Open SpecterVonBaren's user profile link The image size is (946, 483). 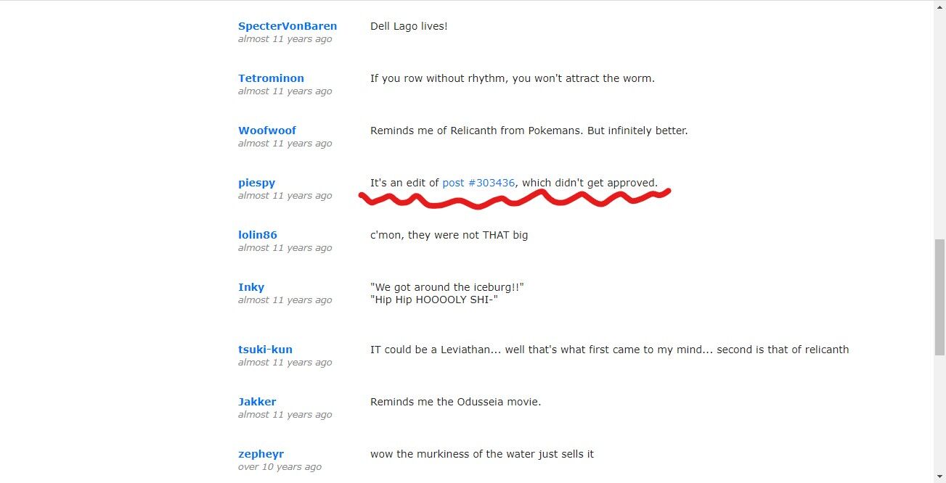point(288,26)
